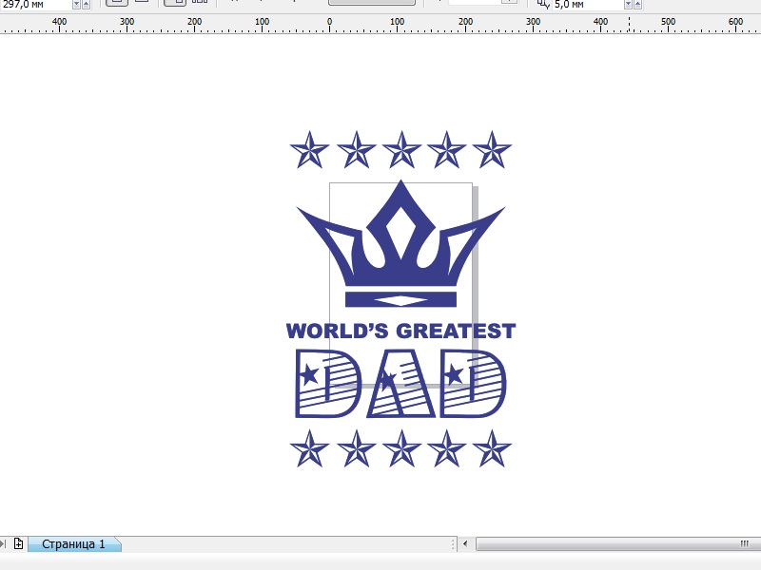
Task: Increase the 297,0 мм page height value
Action: coord(86,5)
